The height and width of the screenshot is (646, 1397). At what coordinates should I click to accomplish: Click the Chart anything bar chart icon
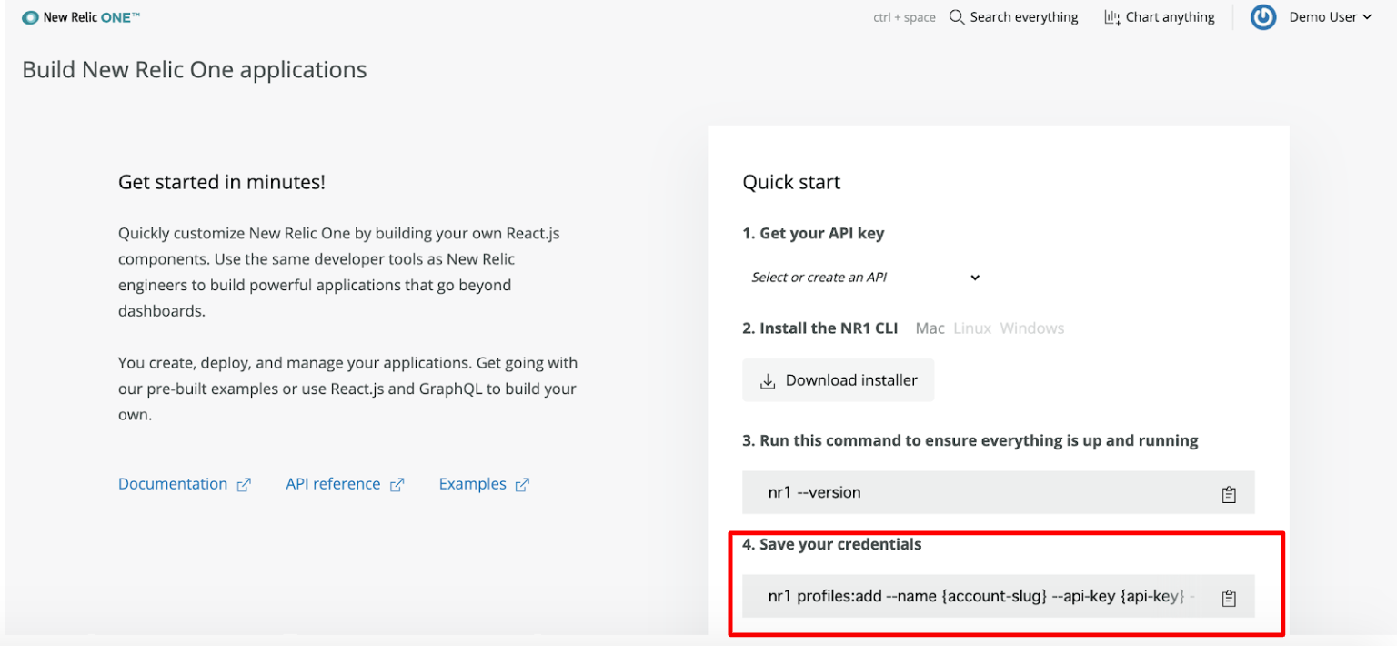[x=1112, y=17]
